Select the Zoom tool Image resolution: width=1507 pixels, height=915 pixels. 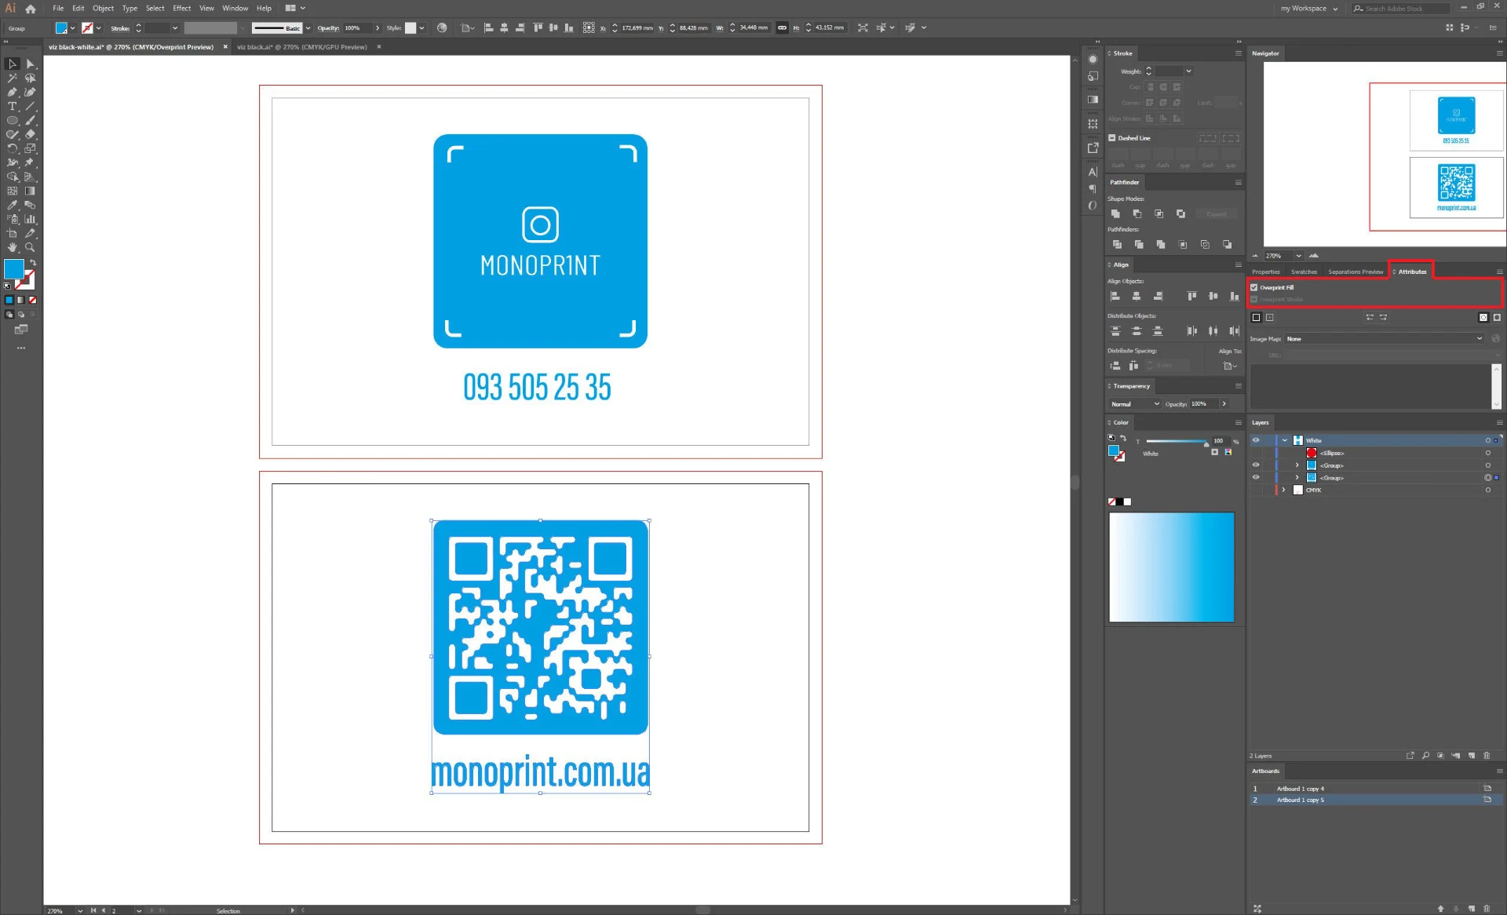pos(30,247)
